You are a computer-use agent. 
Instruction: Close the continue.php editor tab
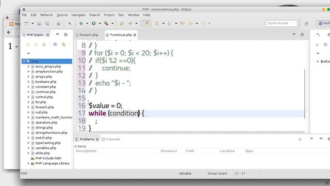click(x=135, y=35)
